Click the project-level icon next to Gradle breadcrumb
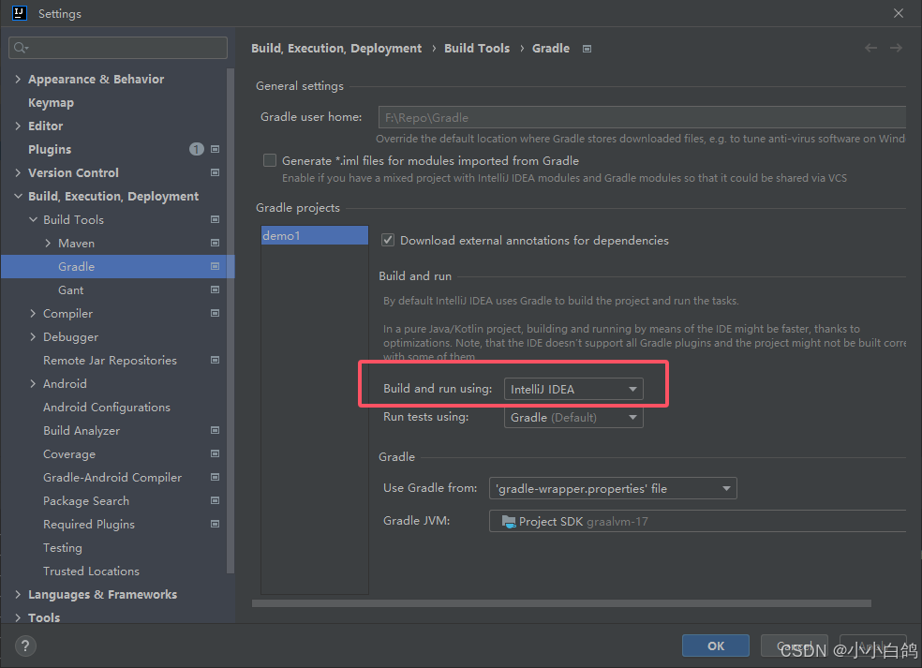The width and height of the screenshot is (922, 668). (587, 49)
